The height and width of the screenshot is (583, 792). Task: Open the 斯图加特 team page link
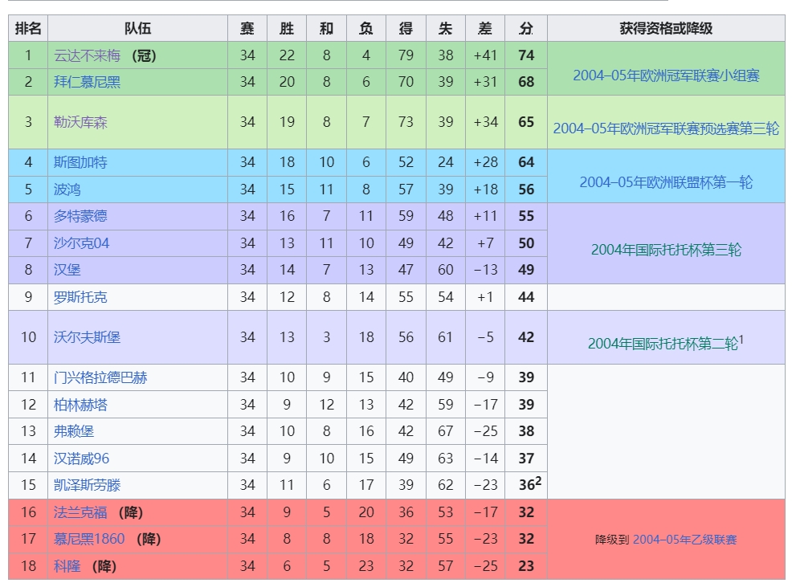pos(80,162)
